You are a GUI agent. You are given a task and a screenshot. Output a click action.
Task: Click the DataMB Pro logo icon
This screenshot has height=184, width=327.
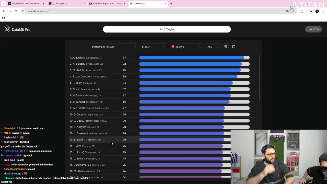pos(7,29)
